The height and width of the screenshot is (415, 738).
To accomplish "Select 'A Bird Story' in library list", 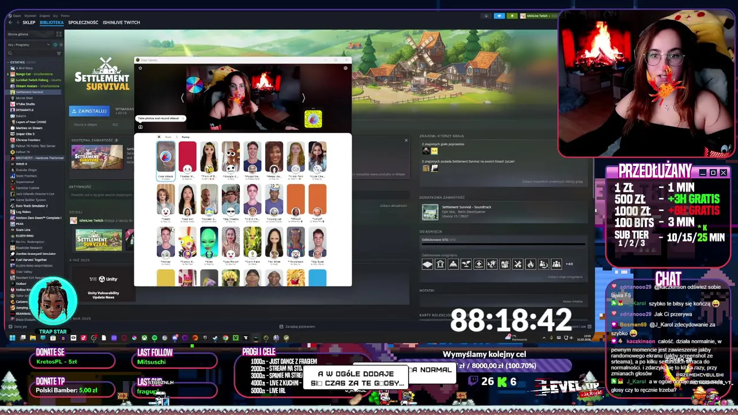I will coord(24,68).
